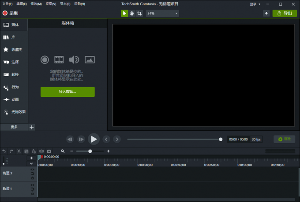
Task: Toggle magnetic track on 轨道 1
Action: [32, 189]
